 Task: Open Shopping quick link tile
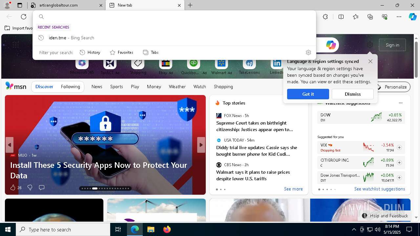click(x=138, y=67)
